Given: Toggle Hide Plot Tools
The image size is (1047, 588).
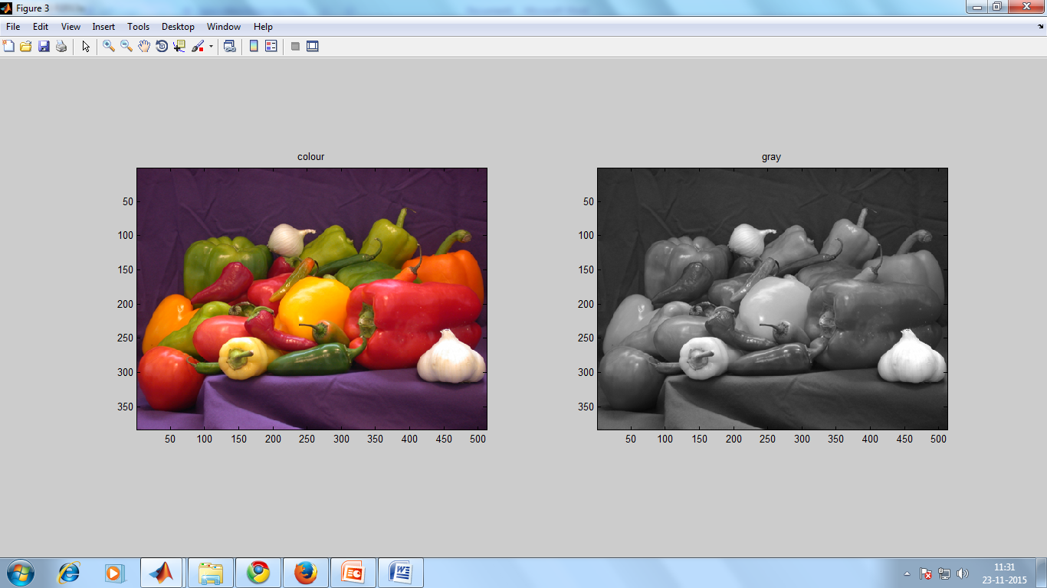Looking at the screenshot, I should click(294, 46).
